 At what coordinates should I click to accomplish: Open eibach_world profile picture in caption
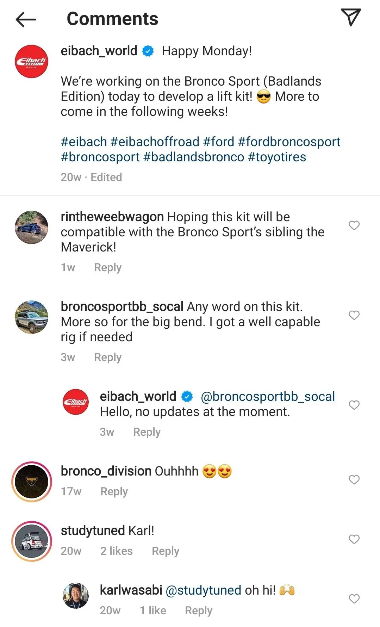click(32, 61)
